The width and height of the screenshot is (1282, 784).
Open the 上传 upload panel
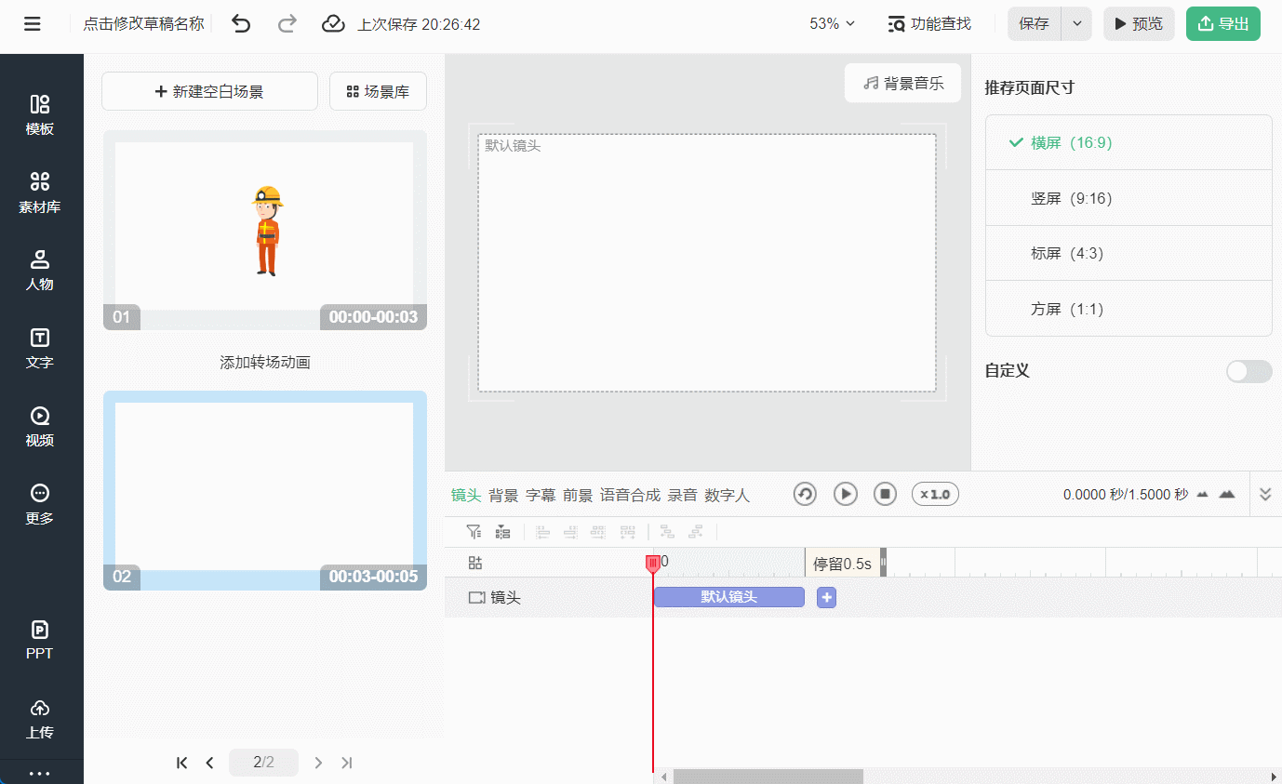click(40, 717)
